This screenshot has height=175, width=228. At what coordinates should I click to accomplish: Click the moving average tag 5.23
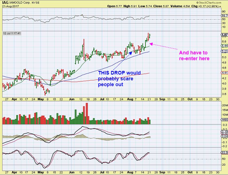(x=224, y=51)
